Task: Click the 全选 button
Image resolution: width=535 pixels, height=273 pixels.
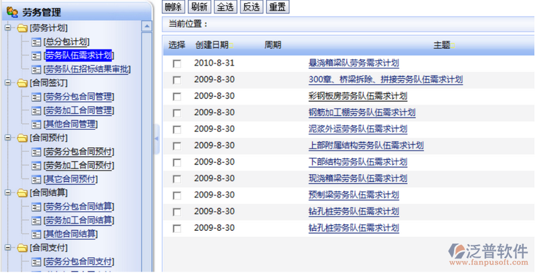Action: (x=225, y=7)
